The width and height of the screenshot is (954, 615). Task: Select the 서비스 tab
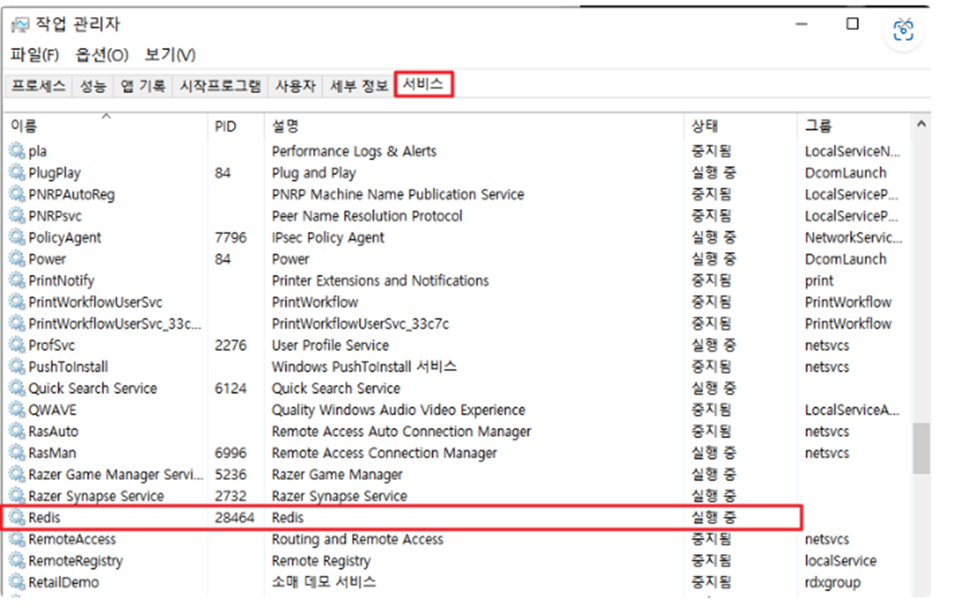(424, 84)
